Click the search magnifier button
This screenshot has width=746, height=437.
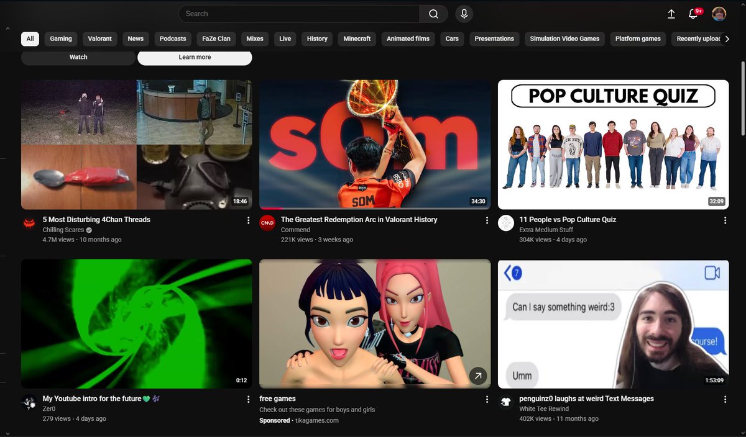[433, 14]
